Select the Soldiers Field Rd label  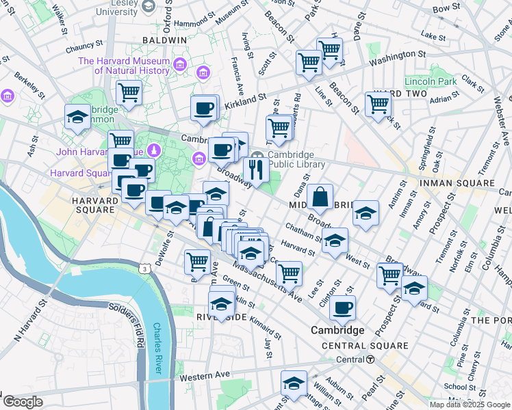coord(127,325)
